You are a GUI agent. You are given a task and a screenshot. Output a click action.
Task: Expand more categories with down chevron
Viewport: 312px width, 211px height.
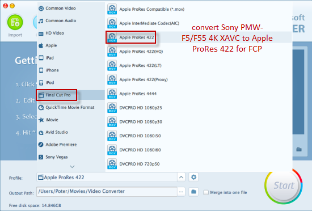click(x=72, y=167)
